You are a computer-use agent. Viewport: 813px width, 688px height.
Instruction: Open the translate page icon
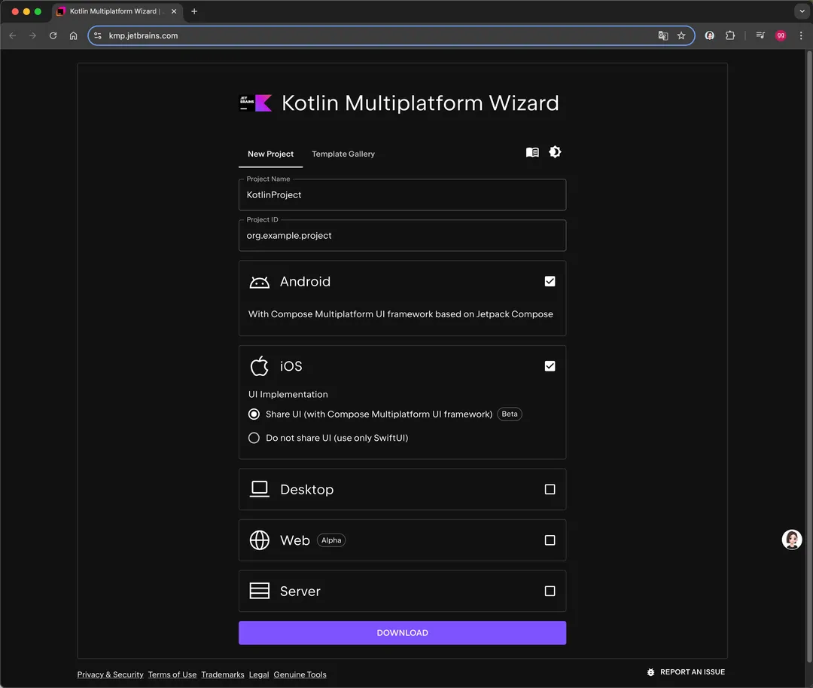(662, 35)
